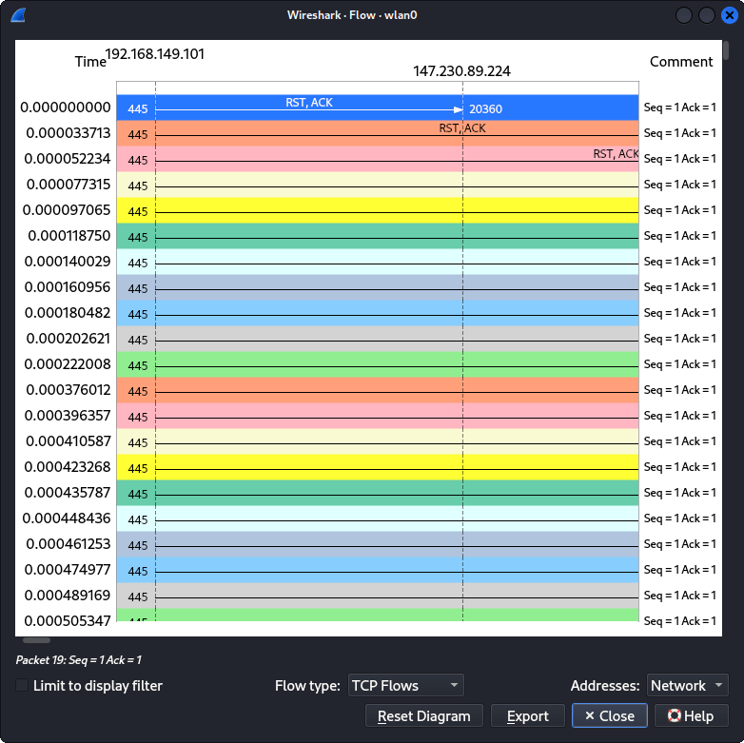Enable Limit to display filter checkbox

point(22,685)
